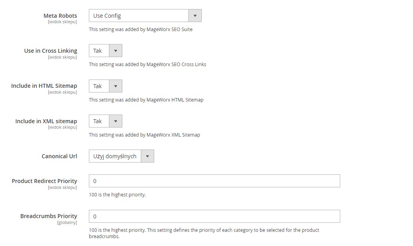This screenshot has height=246, width=413.
Task: Expand the Canonical Url dropdown arrow
Action: 147,156
